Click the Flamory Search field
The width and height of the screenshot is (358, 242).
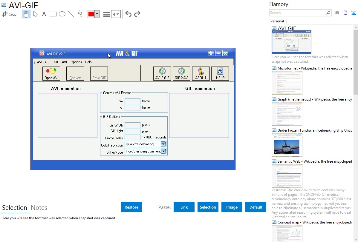[298, 13]
